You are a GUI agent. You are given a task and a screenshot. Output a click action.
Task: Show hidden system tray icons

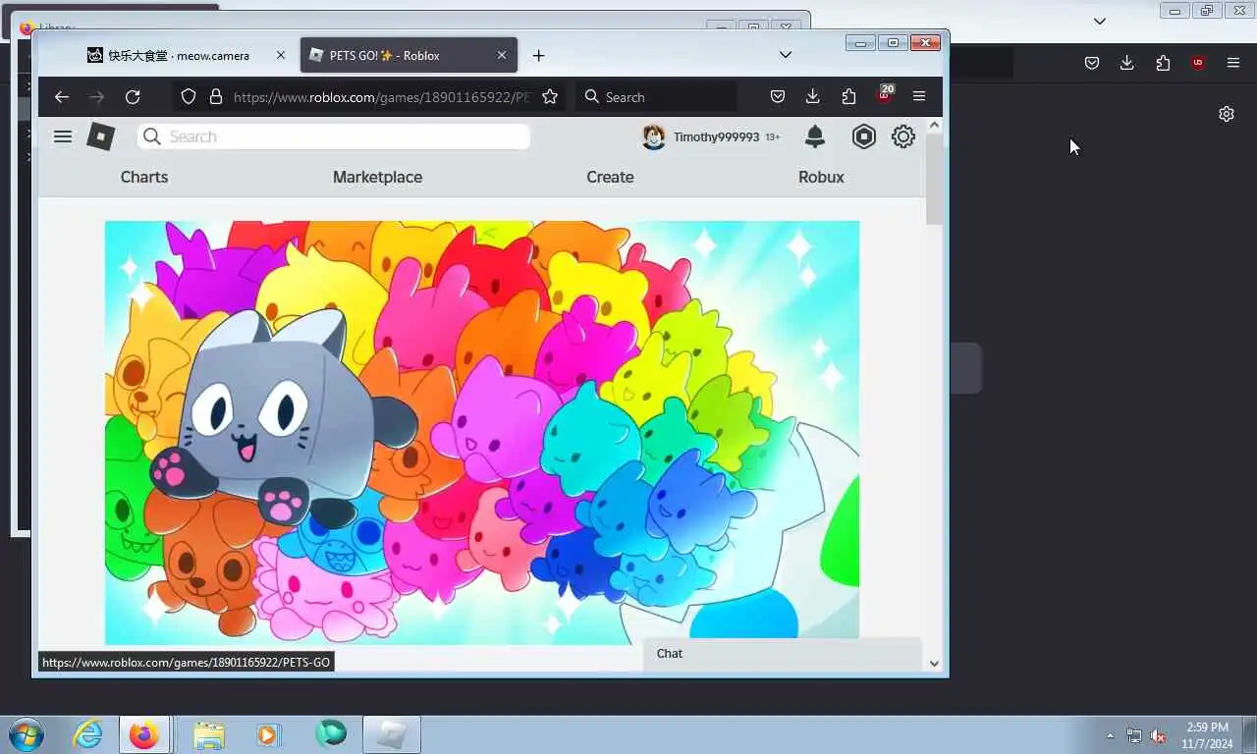1110,735
